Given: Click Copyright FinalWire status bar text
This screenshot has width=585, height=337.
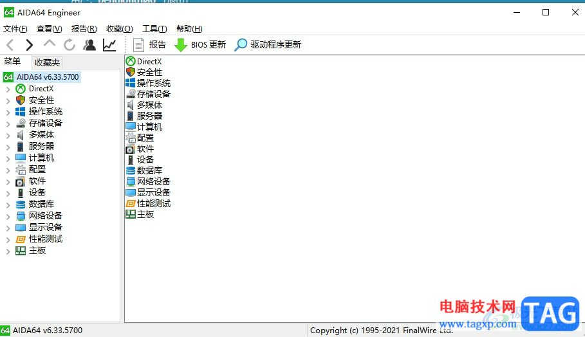Looking at the screenshot, I should [381, 331].
